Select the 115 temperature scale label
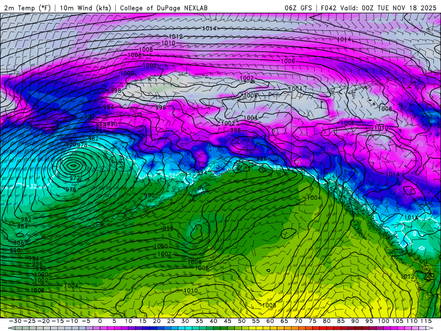The width and height of the screenshot is (441, 331). click(426, 321)
